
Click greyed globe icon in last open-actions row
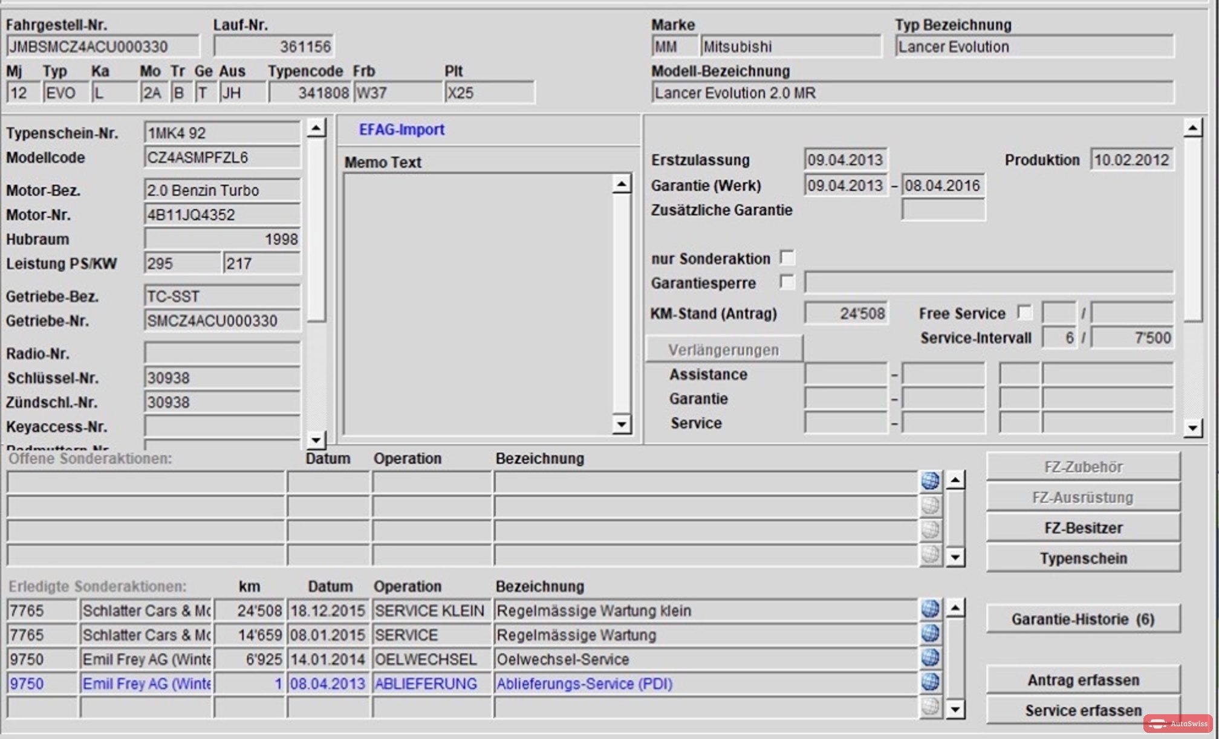(x=930, y=554)
